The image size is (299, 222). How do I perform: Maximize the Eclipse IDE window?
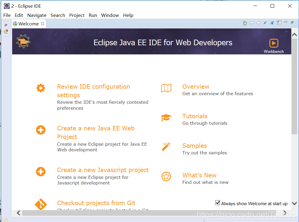tap(272, 6)
